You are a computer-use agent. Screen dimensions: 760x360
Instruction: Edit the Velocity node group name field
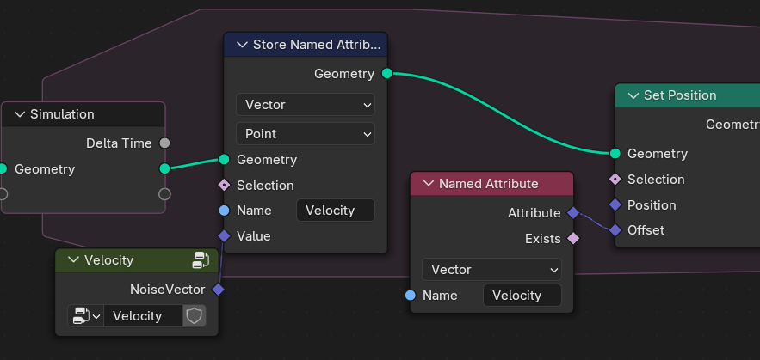pyautogui.click(x=143, y=316)
